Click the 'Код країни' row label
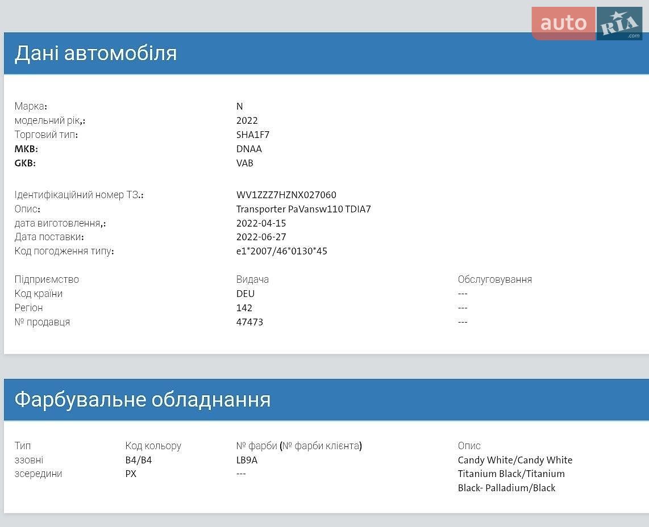This screenshot has width=649, height=527. pos(39,294)
